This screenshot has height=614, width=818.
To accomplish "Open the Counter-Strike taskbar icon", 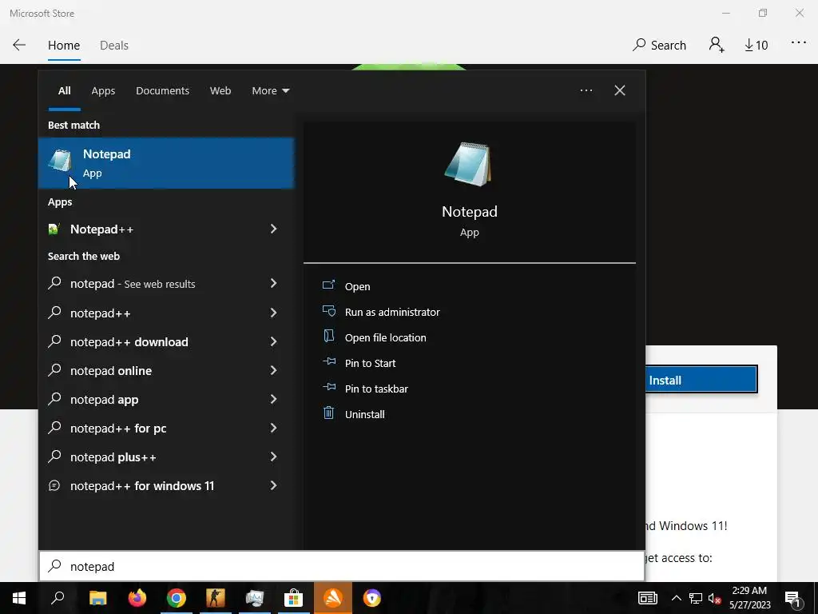I will click(x=216, y=598).
